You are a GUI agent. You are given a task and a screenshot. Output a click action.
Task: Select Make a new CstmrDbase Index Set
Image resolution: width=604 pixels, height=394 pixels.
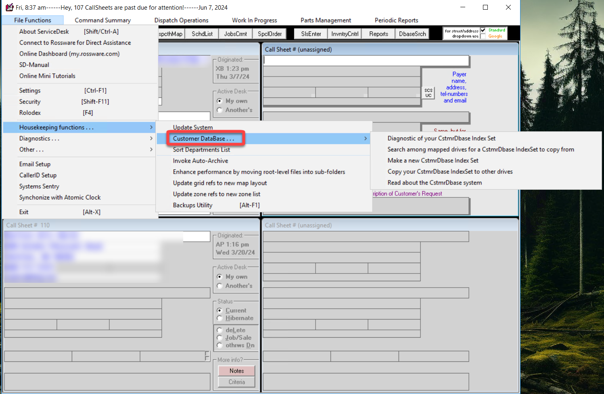pos(433,160)
